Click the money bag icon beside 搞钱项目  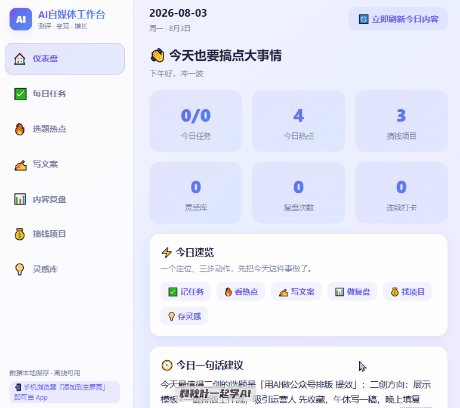[20, 234]
